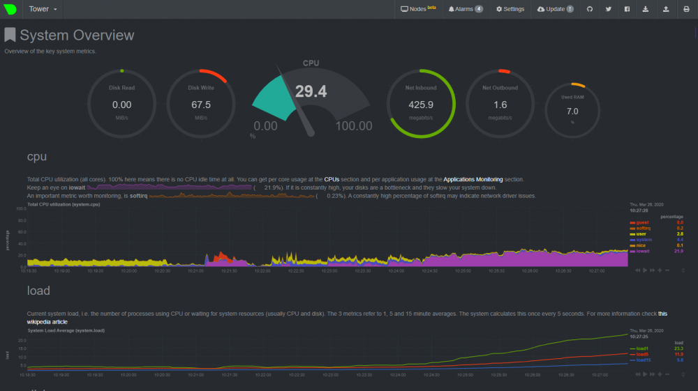This screenshot has height=391, width=698.
Task: Click the Total CPU utilization chart area
Action: [327, 237]
